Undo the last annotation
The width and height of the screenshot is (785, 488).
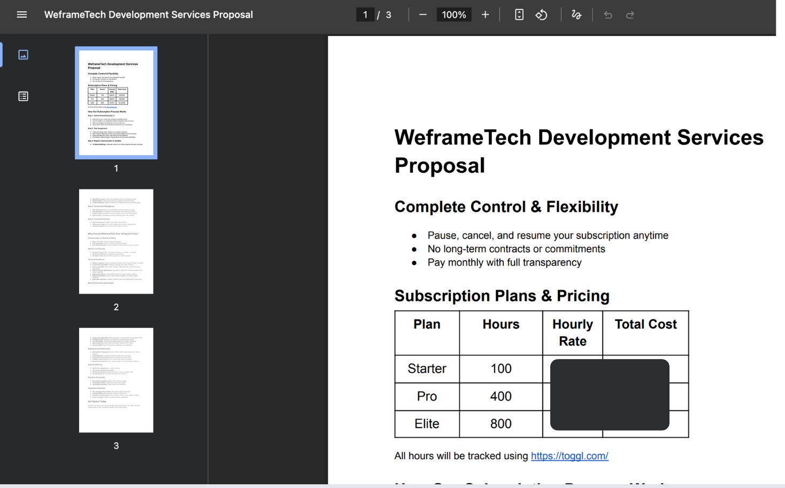click(608, 14)
